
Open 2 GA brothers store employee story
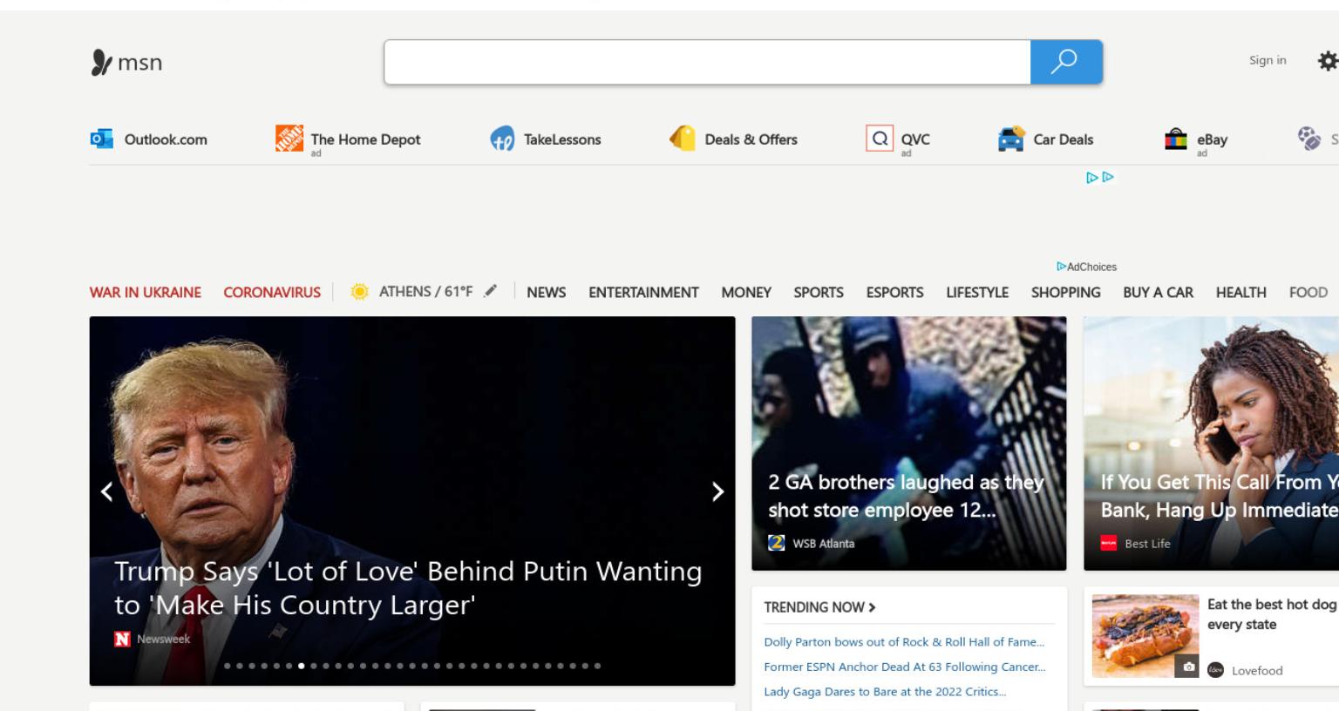point(906,496)
